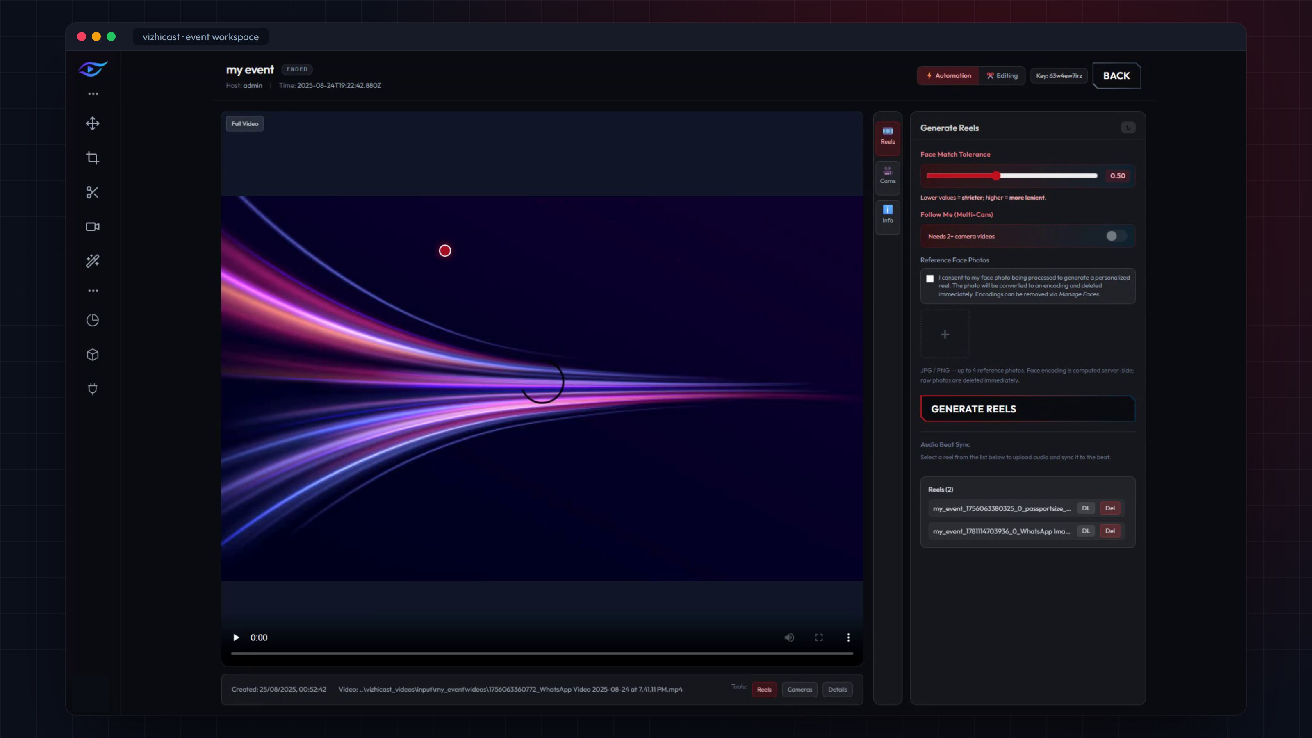Image resolution: width=1312 pixels, height=738 pixels.
Task: Toggle Follow Me multi-cam switch
Action: coord(1116,236)
